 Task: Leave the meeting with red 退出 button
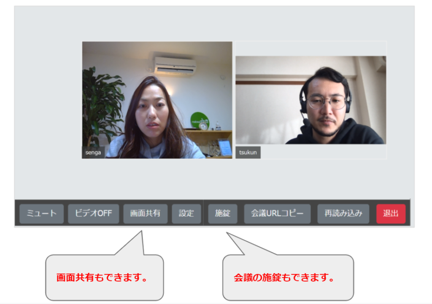point(391,213)
